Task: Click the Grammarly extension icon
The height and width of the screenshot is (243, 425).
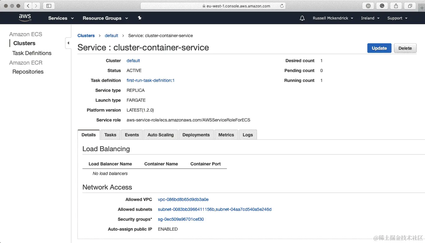Action: [382, 6]
